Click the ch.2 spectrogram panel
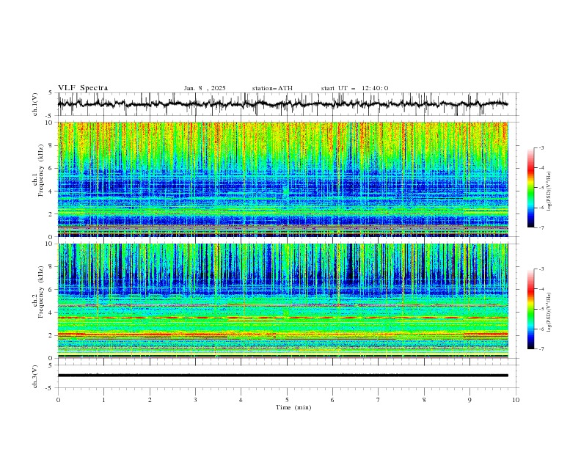 [x=282, y=301]
